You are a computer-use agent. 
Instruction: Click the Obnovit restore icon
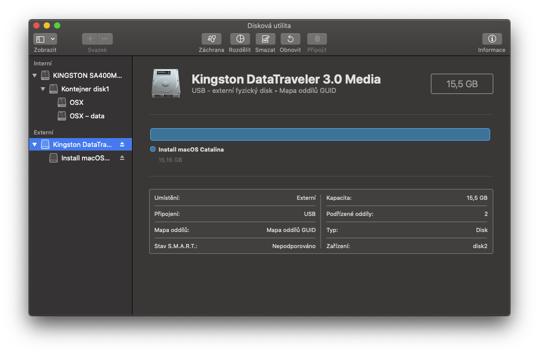point(291,39)
